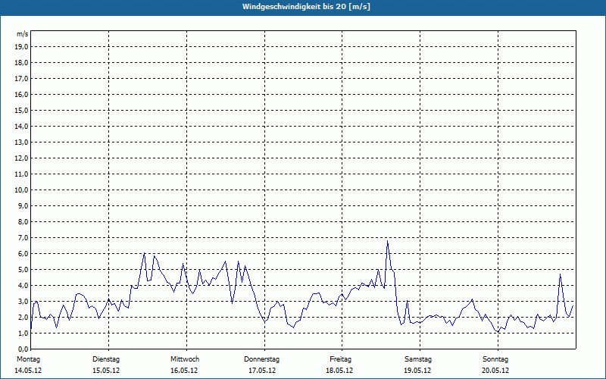The image size is (606, 379).
Task: Click the 6,0 axis value
Action: pyautogui.click(x=23, y=254)
